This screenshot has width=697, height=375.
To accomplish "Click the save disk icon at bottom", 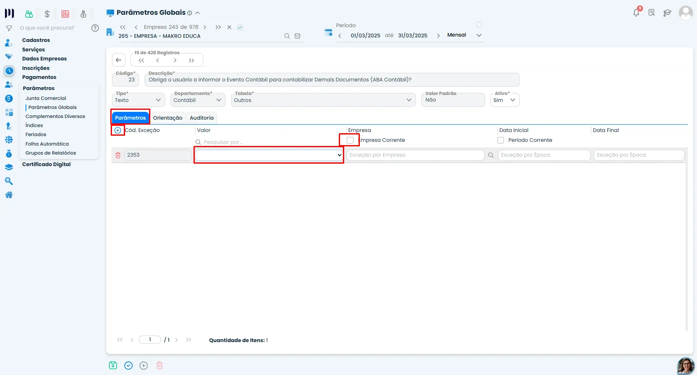I will [113, 366].
